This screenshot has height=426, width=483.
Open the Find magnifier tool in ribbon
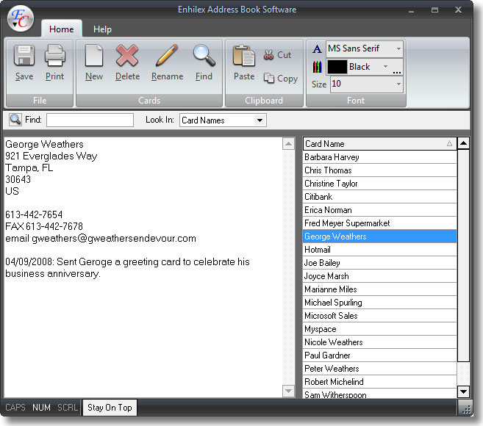[204, 62]
